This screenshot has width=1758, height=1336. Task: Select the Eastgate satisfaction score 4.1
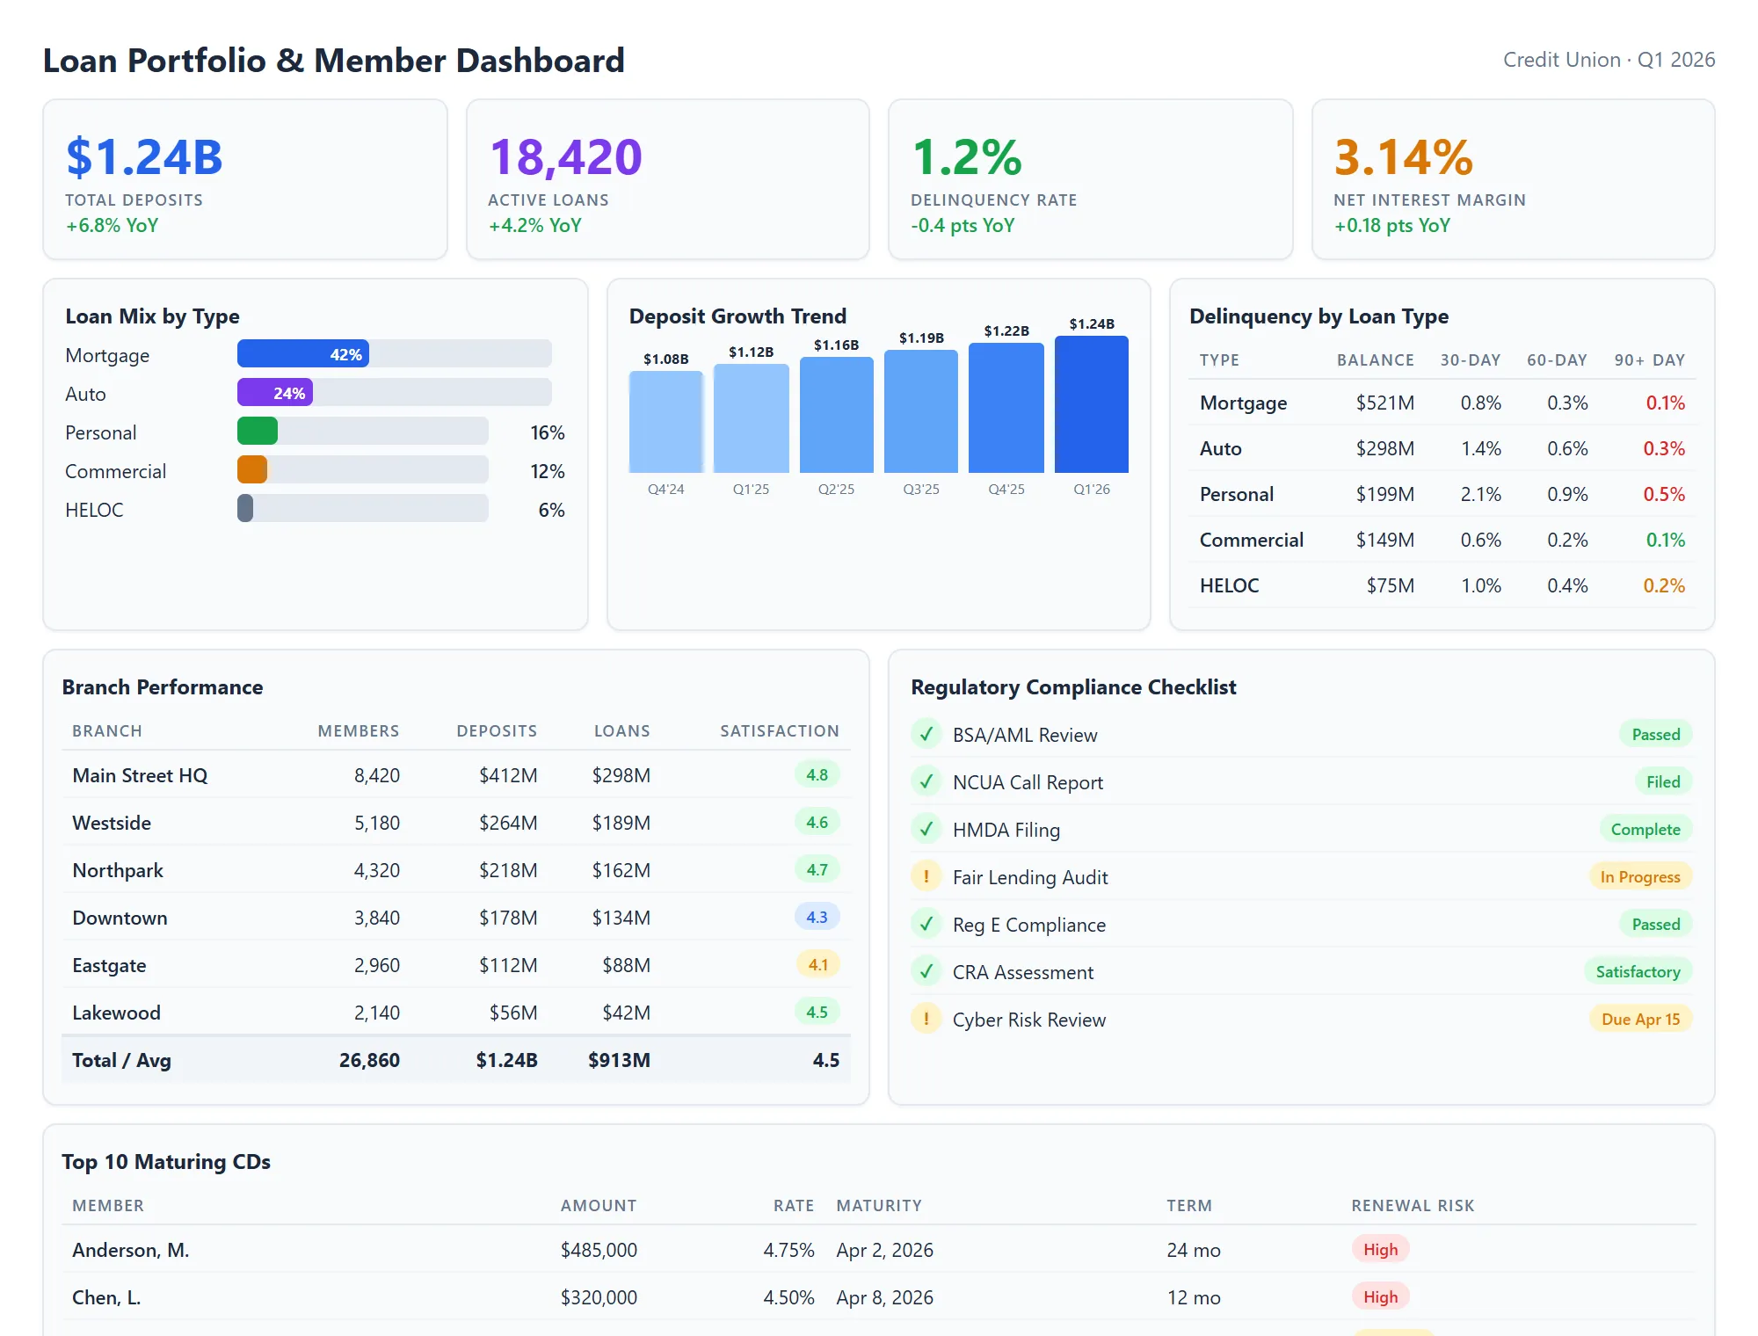(x=818, y=964)
